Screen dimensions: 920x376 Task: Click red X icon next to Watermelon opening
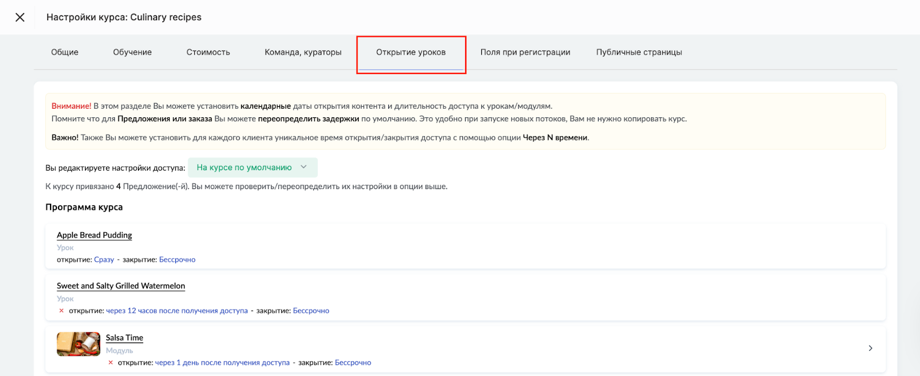tap(62, 310)
